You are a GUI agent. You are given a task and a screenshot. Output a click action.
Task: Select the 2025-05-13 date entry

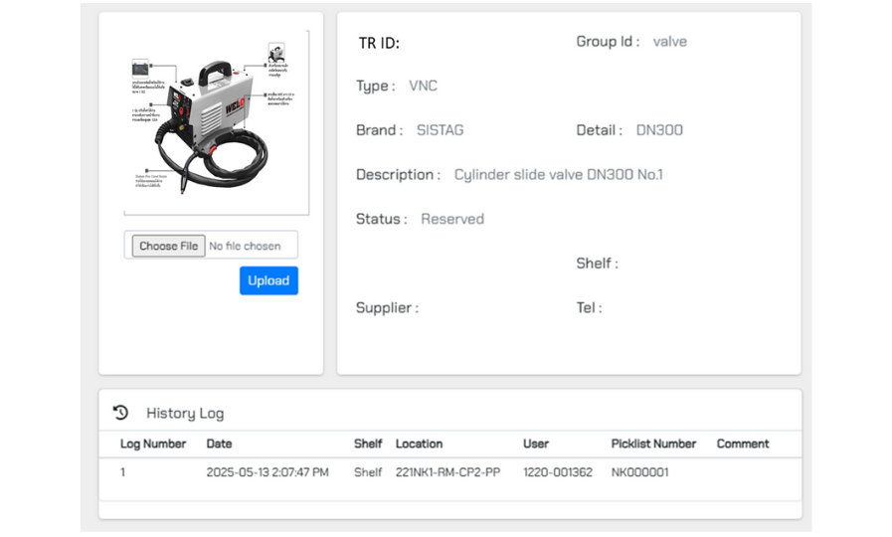pyautogui.click(x=267, y=472)
